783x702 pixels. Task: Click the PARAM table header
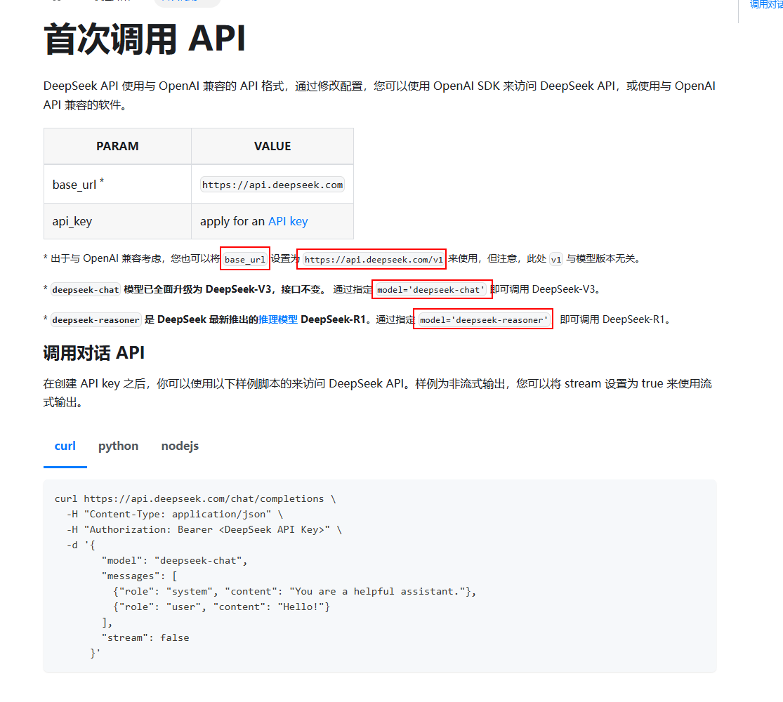click(x=117, y=146)
